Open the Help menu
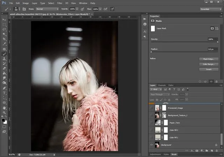 (92, 3)
